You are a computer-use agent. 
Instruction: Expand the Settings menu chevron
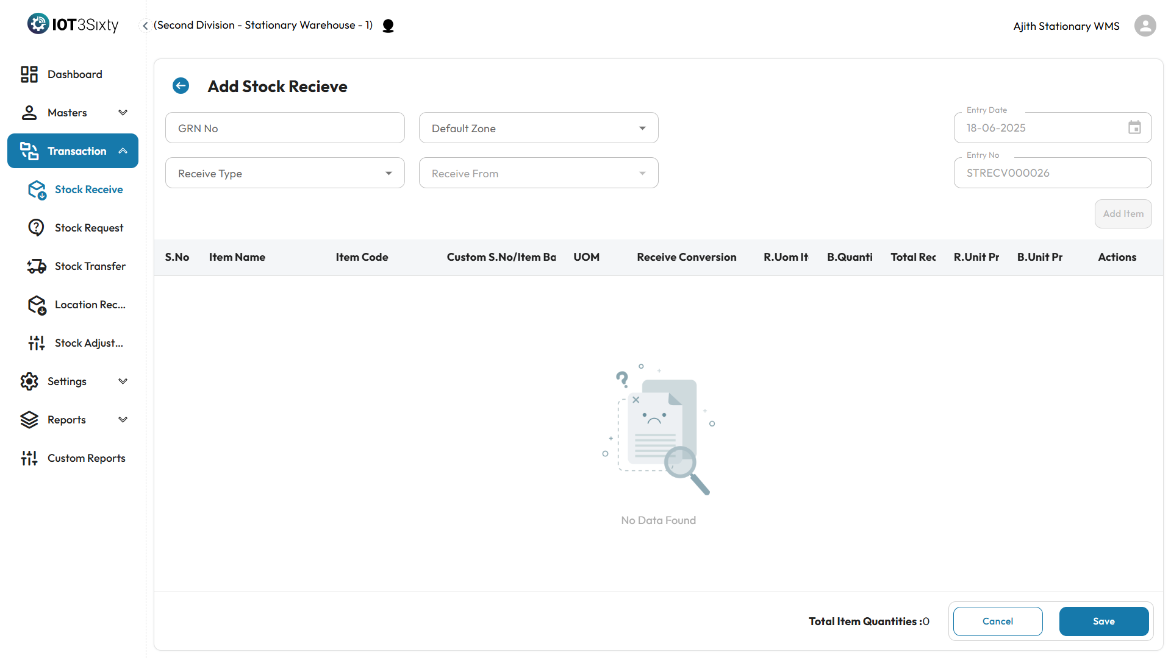[x=123, y=381]
